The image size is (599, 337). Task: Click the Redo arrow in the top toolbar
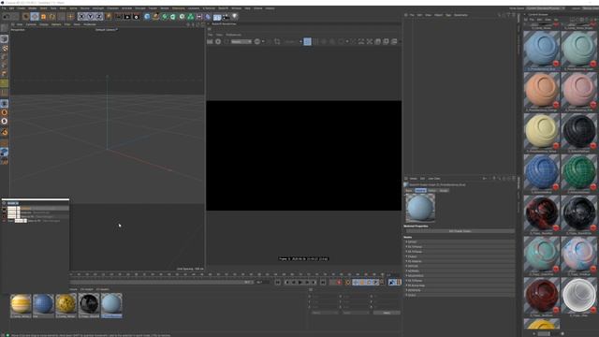(15, 17)
